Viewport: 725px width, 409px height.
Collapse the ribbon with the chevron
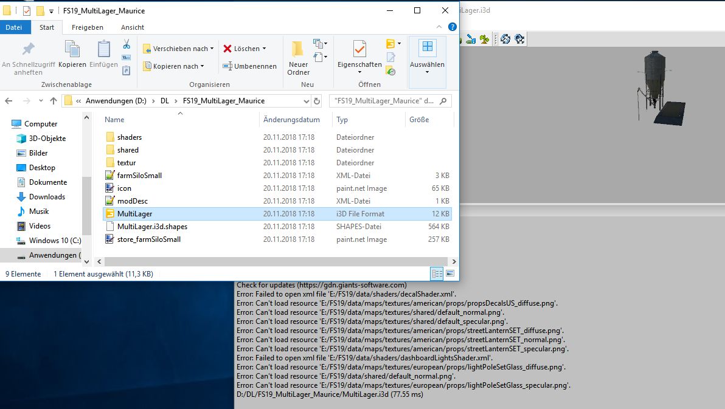point(439,27)
